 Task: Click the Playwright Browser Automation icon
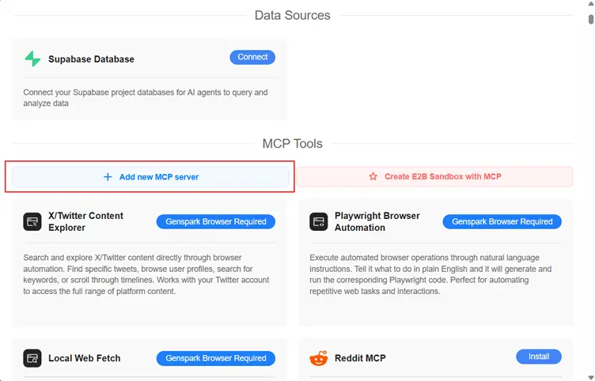pos(319,222)
